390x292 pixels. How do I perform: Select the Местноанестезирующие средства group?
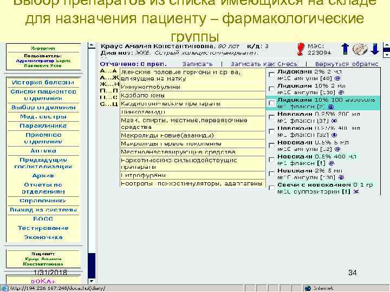pyautogui.click(x=192, y=152)
